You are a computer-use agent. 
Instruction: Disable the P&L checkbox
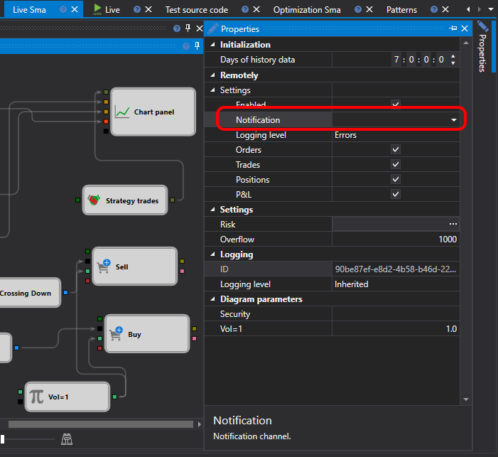[396, 194]
